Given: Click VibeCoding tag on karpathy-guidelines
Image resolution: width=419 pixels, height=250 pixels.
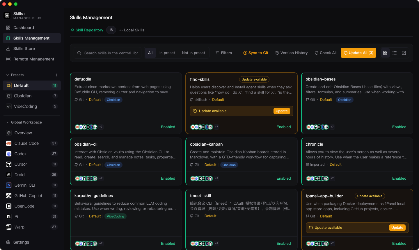Looking at the screenshot, I should pyautogui.click(x=116, y=216).
